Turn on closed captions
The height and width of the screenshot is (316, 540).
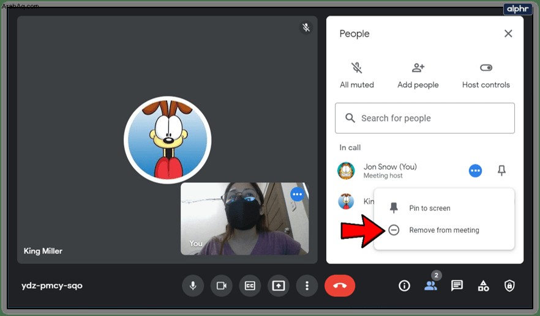pyautogui.click(x=250, y=285)
